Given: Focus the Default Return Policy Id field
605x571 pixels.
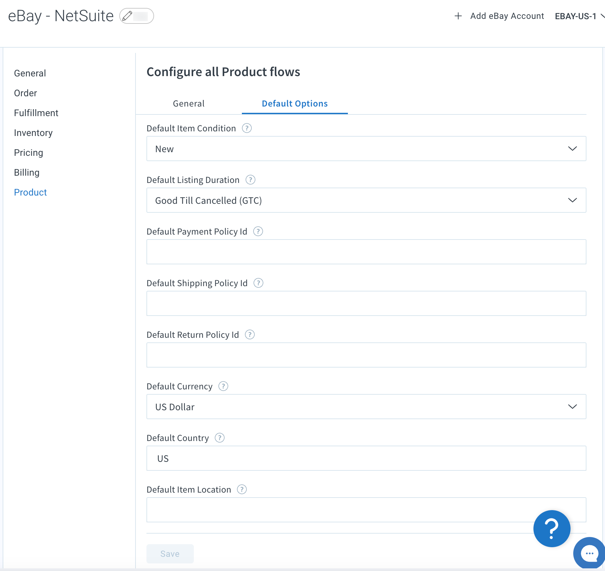Looking at the screenshot, I should [x=366, y=355].
